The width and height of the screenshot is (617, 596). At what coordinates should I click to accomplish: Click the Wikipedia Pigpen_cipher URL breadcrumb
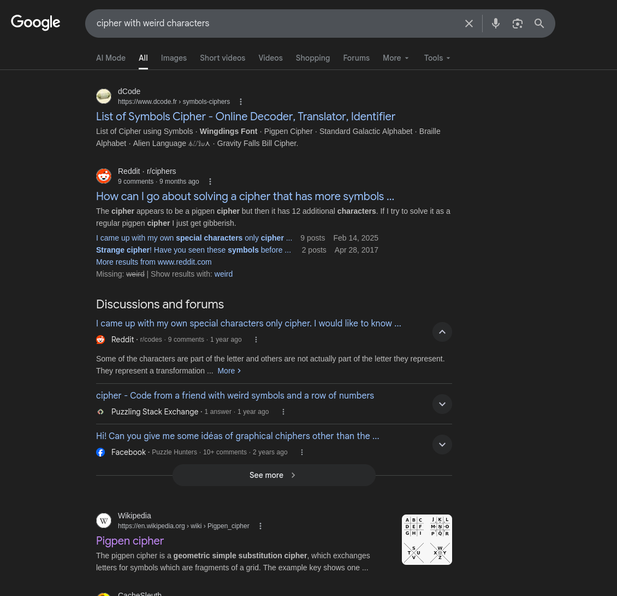click(x=183, y=526)
